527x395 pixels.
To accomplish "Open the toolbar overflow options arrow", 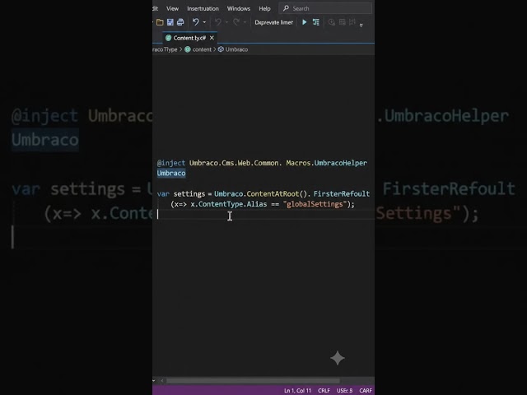I will click(361, 25).
